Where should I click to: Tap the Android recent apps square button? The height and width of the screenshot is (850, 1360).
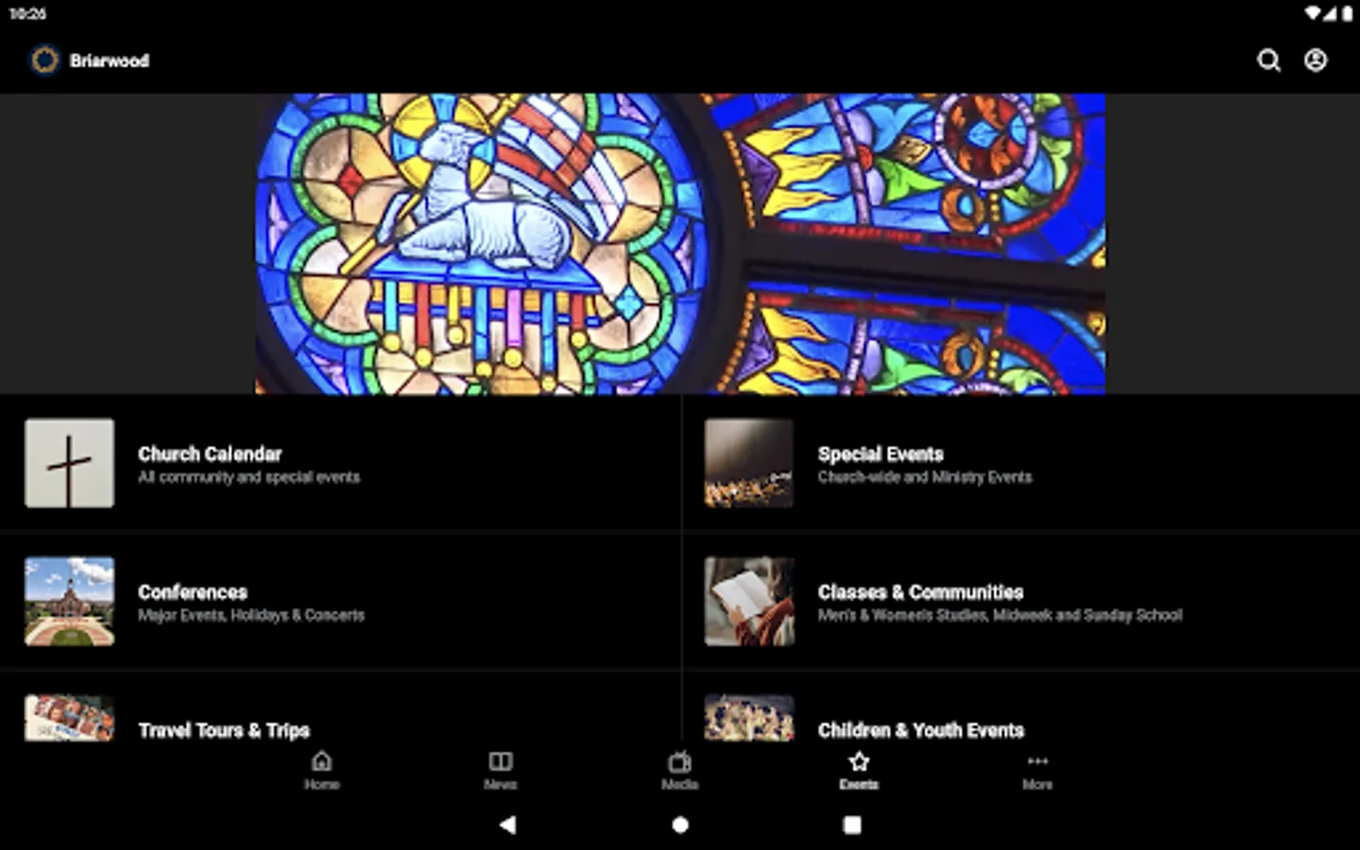pos(852,824)
